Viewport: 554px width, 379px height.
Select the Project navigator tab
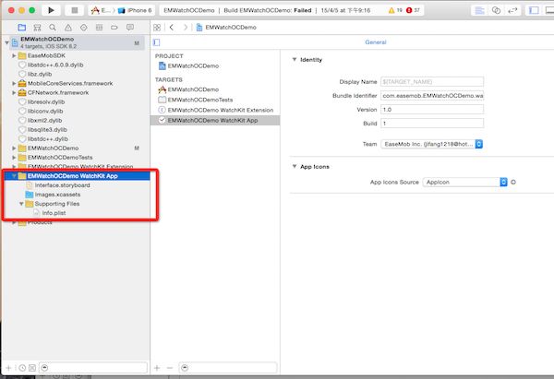pyautogui.click(x=22, y=27)
